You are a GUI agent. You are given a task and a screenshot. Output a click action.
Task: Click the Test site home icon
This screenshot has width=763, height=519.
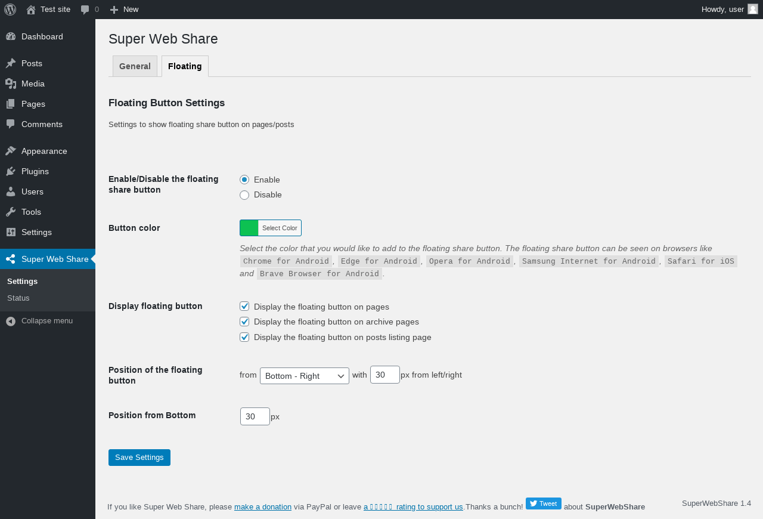[31, 10]
